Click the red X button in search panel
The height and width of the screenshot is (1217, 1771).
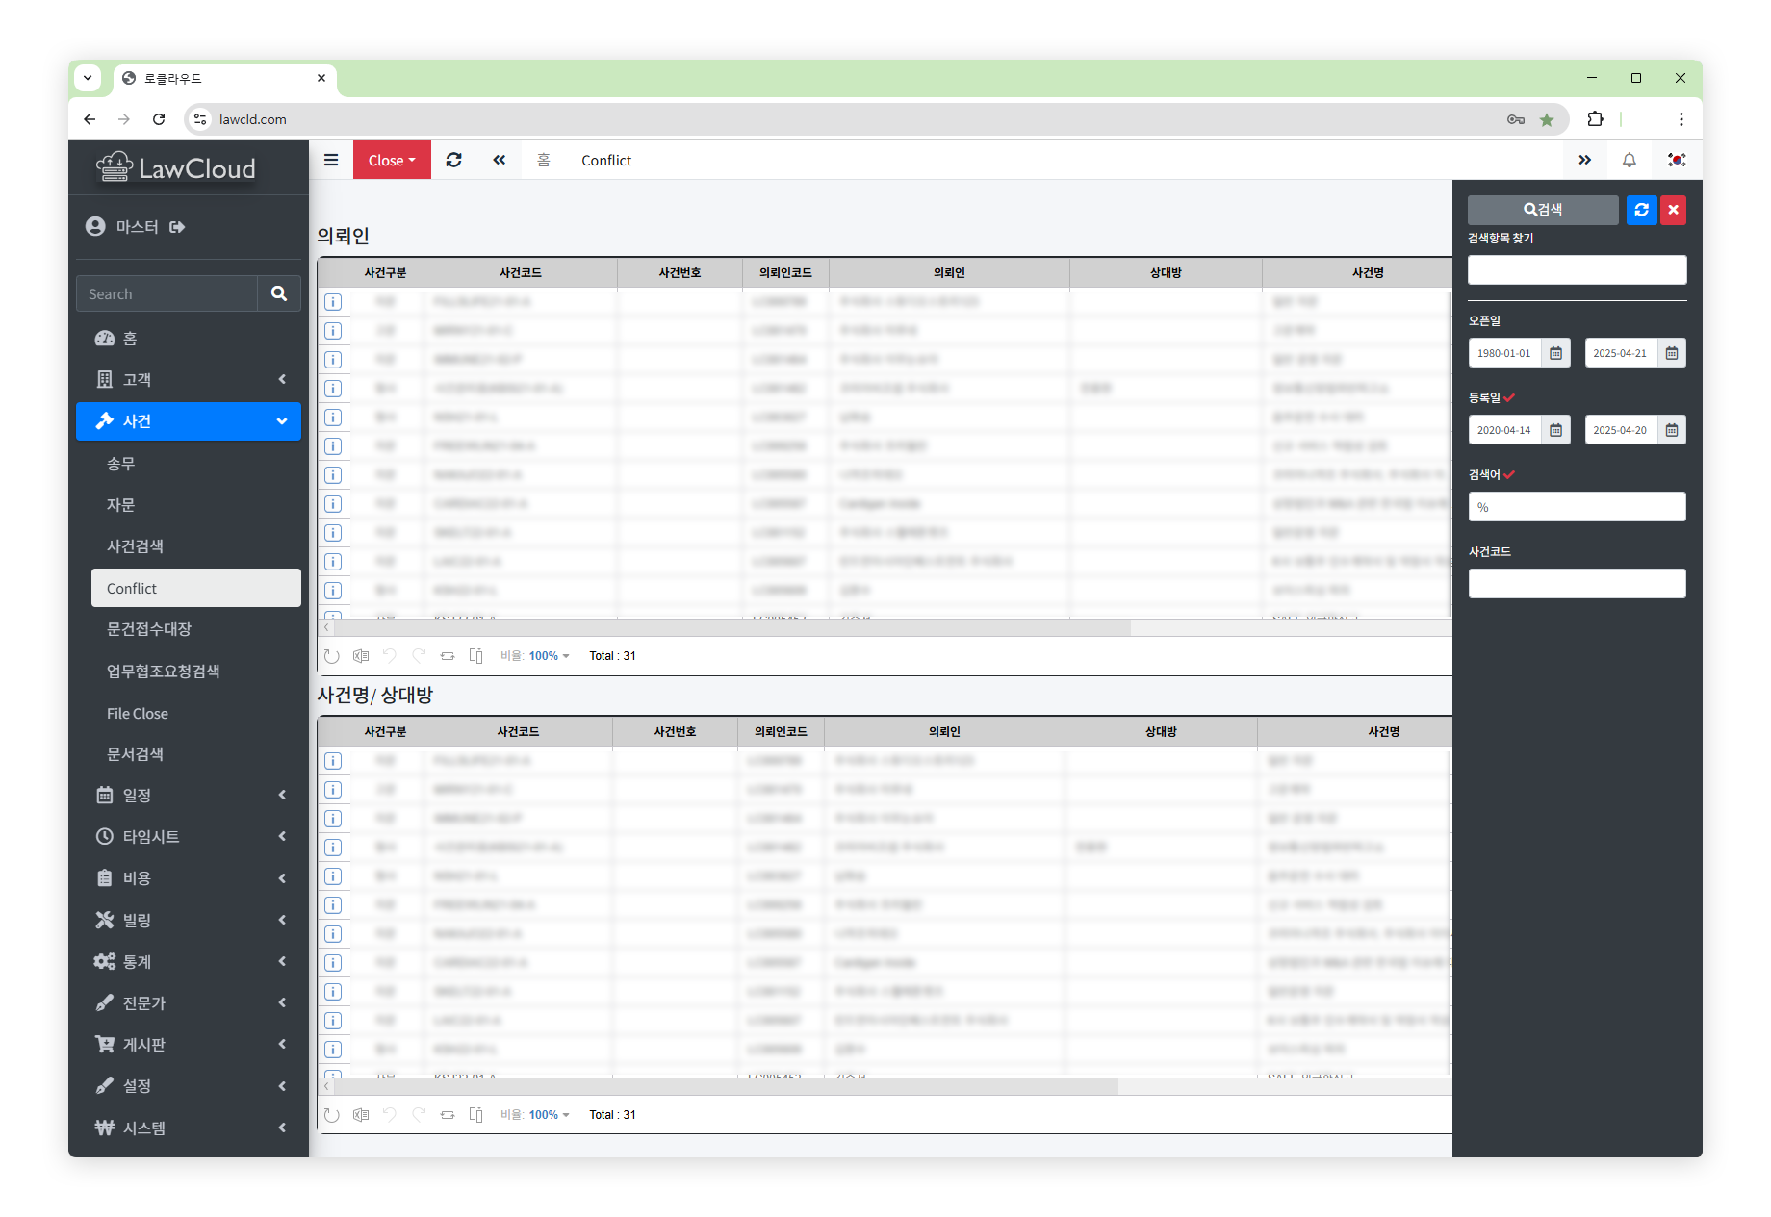coord(1673,210)
